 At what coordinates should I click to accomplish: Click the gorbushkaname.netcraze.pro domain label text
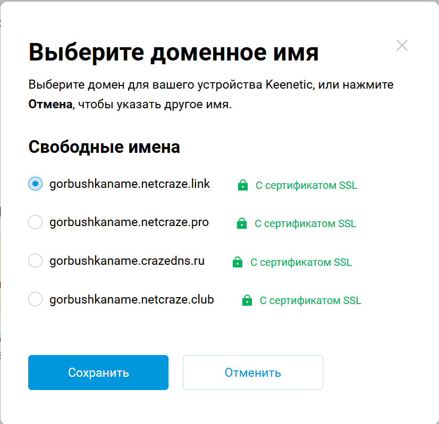click(x=129, y=222)
